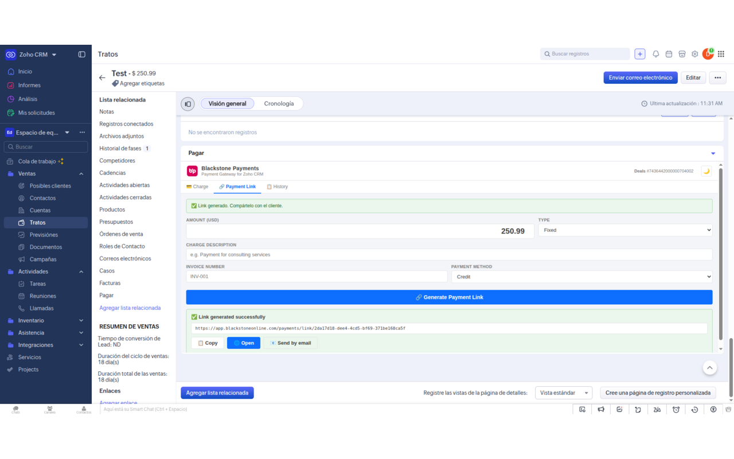The width and height of the screenshot is (734, 459).
Task: Open the Payment Method dropdown showing Credit
Action: tap(581, 277)
